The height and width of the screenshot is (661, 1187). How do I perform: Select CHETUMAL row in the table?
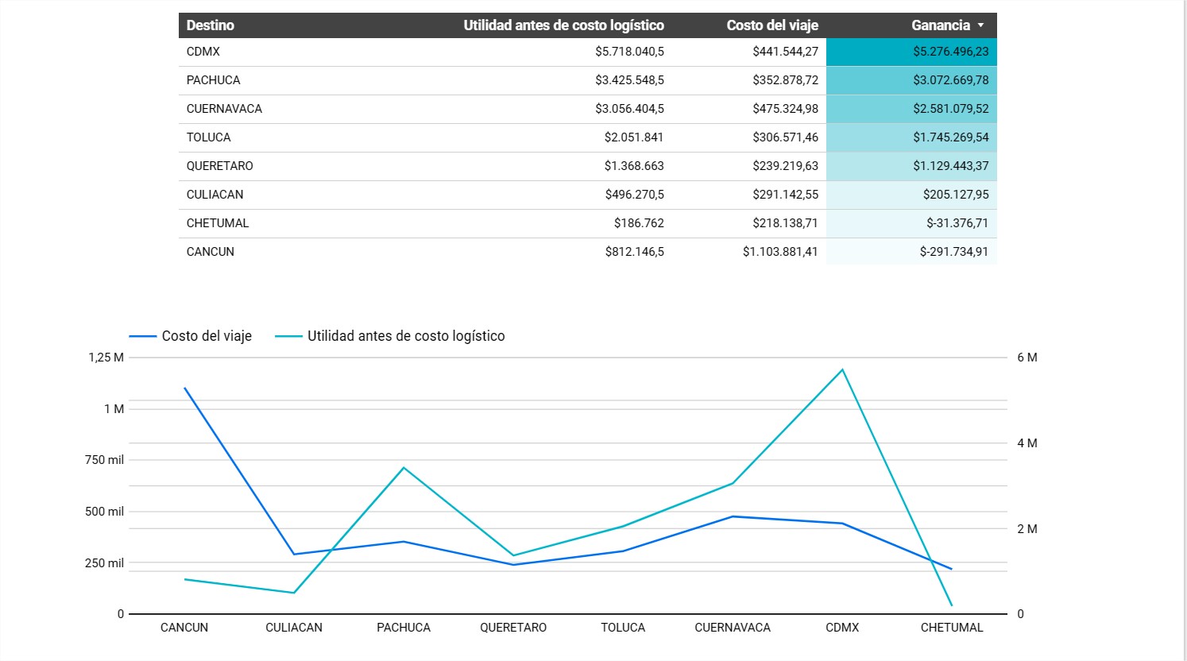[x=218, y=223]
